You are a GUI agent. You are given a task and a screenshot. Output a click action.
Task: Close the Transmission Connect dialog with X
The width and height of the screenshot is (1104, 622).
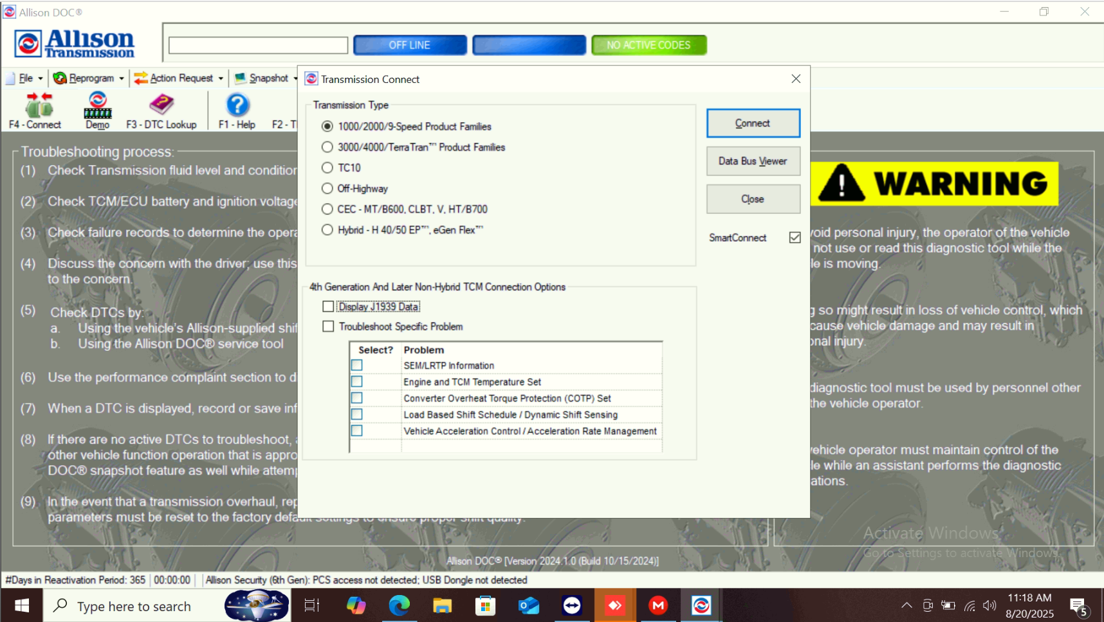pos(796,78)
